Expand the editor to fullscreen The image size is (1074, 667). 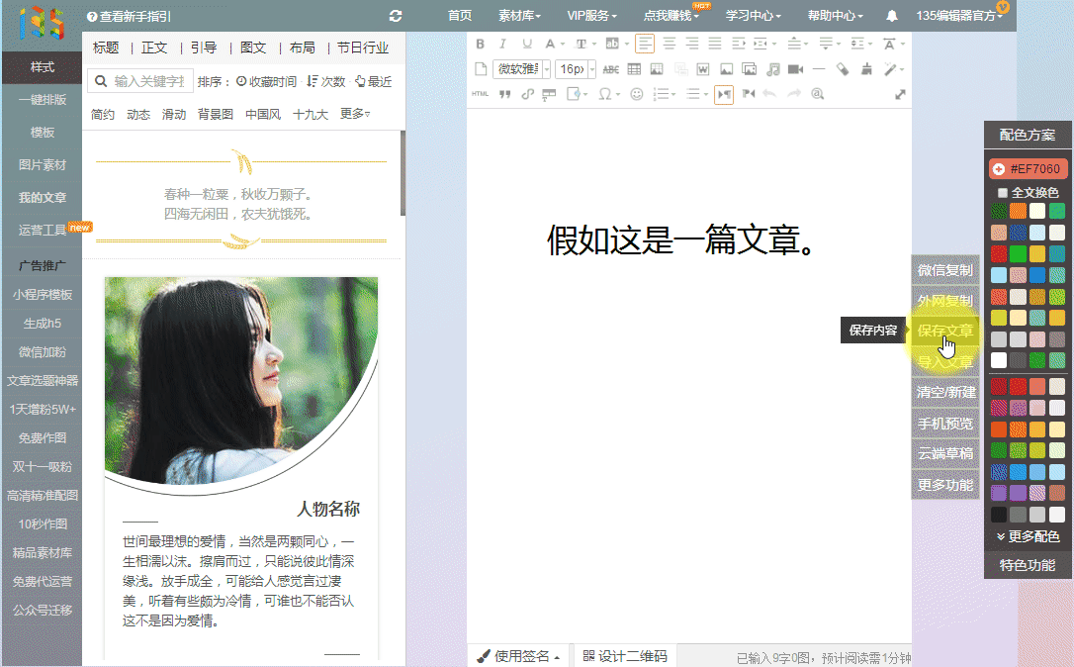point(900,94)
